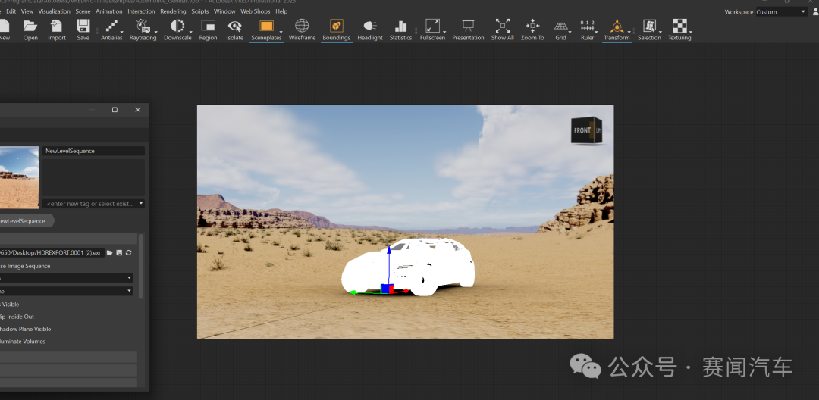819x400 pixels.
Task: Click the environment preview thumbnail
Action: click(x=19, y=178)
